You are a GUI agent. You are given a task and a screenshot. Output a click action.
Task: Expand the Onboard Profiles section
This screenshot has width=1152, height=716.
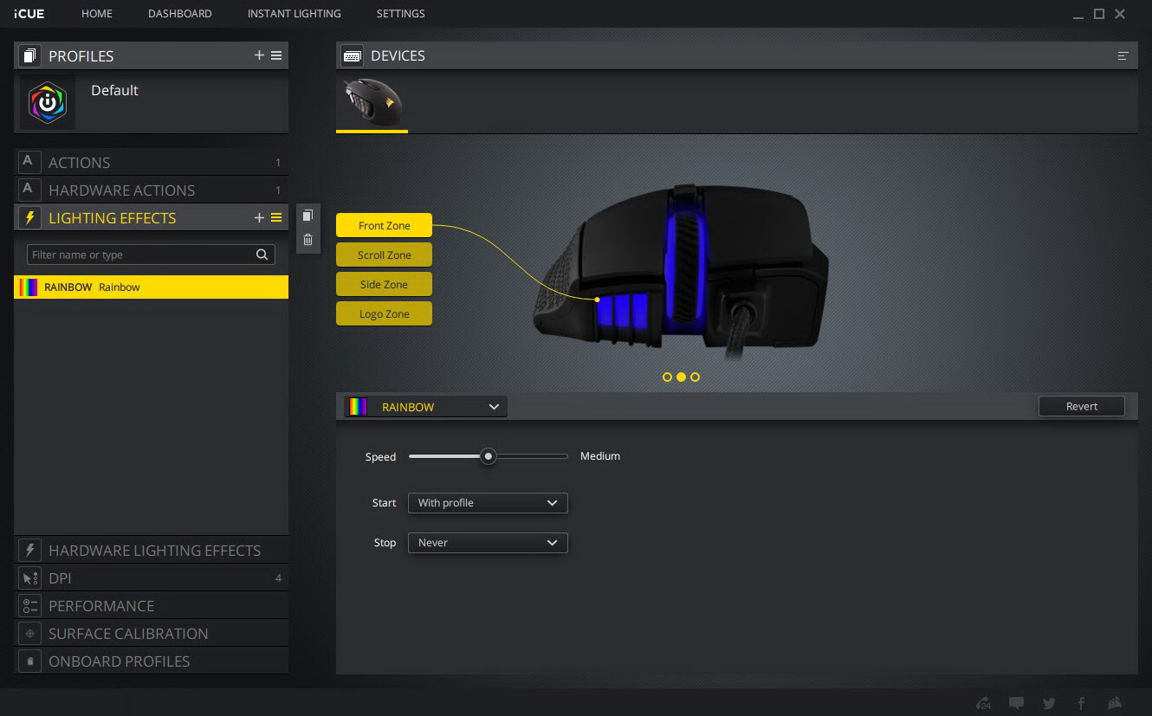[151, 661]
